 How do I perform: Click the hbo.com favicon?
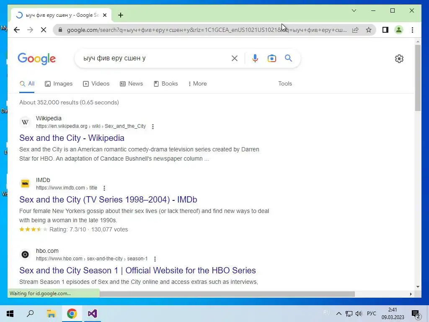tap(25, 254)
